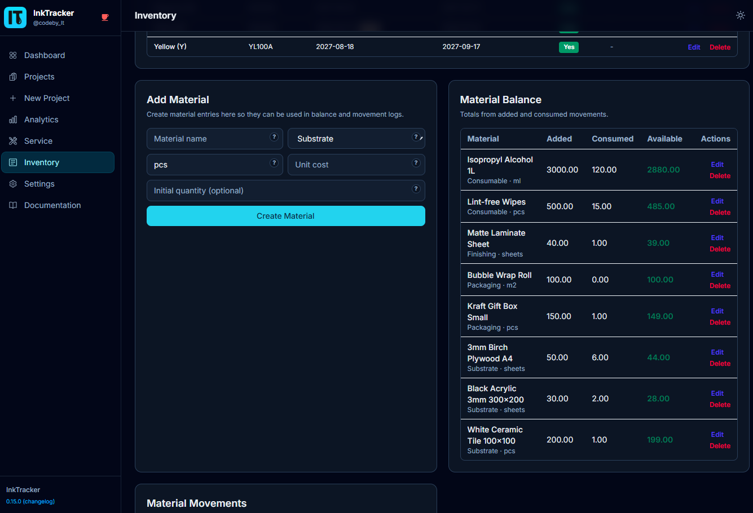Delete Bubble Wrap Roll material
The width and height of the screenshot is (753, 513).
pyautogui.click(x=720, y=286)
